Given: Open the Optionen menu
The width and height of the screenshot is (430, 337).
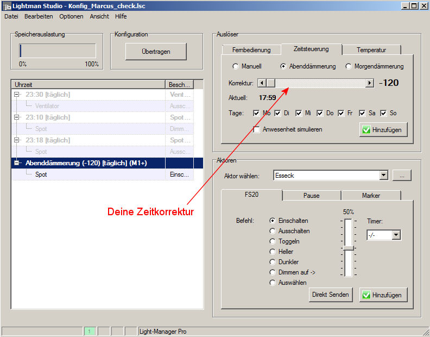Looking at the screenshot, I should [71, 16].
